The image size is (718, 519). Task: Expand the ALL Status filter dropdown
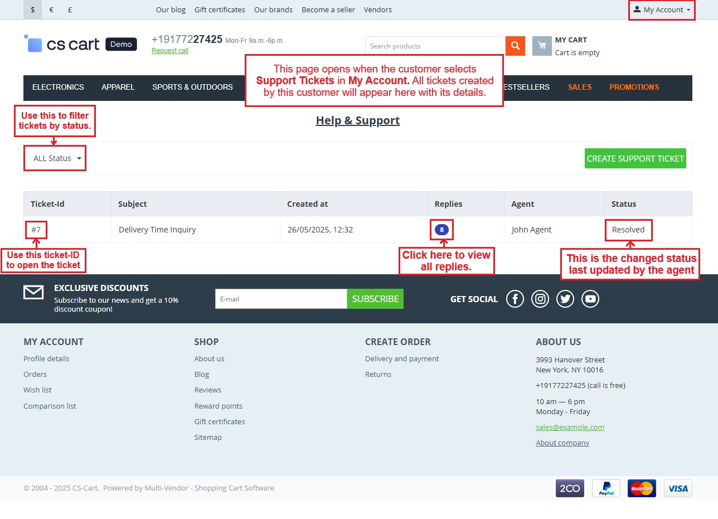coord(57,158)
